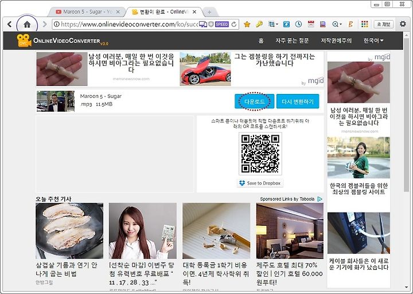Viewport: 413px width, 294px height.
Task: Open 자주 묻는 질문 menu item
Action: 292,41
